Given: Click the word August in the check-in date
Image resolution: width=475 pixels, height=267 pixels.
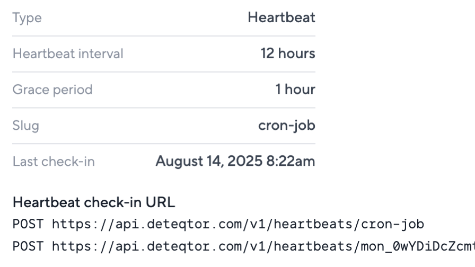Looking at the screenshot, I should [x=179, y=162].
